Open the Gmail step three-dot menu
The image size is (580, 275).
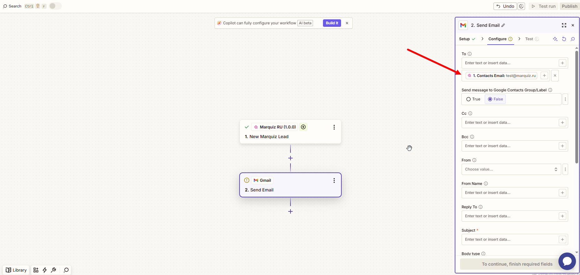pyautogui.click(x=334, y=181)
